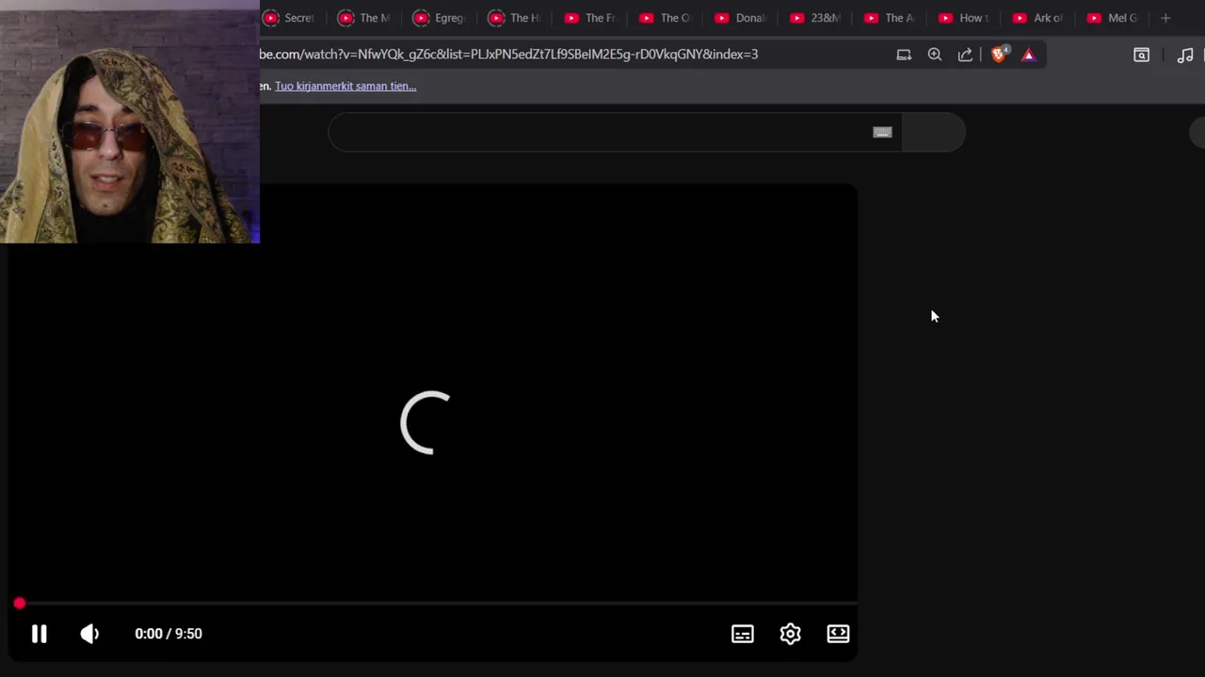Image resolution: width=1205 pixels, height=677 pixels.
Task: Open the on-screen keyboard in search box
Action: click(x=882, y=133)
